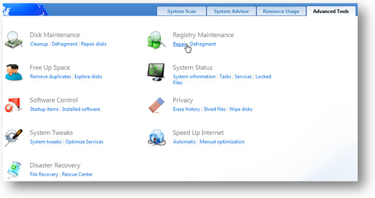The width and height of the screenshot is (375, 198).
Task: Open Services under System Status
Action: pyautogui.click(x=243, y=77)
